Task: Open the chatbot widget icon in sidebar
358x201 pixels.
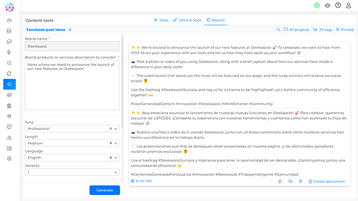Action: click(x=9, y=116)
